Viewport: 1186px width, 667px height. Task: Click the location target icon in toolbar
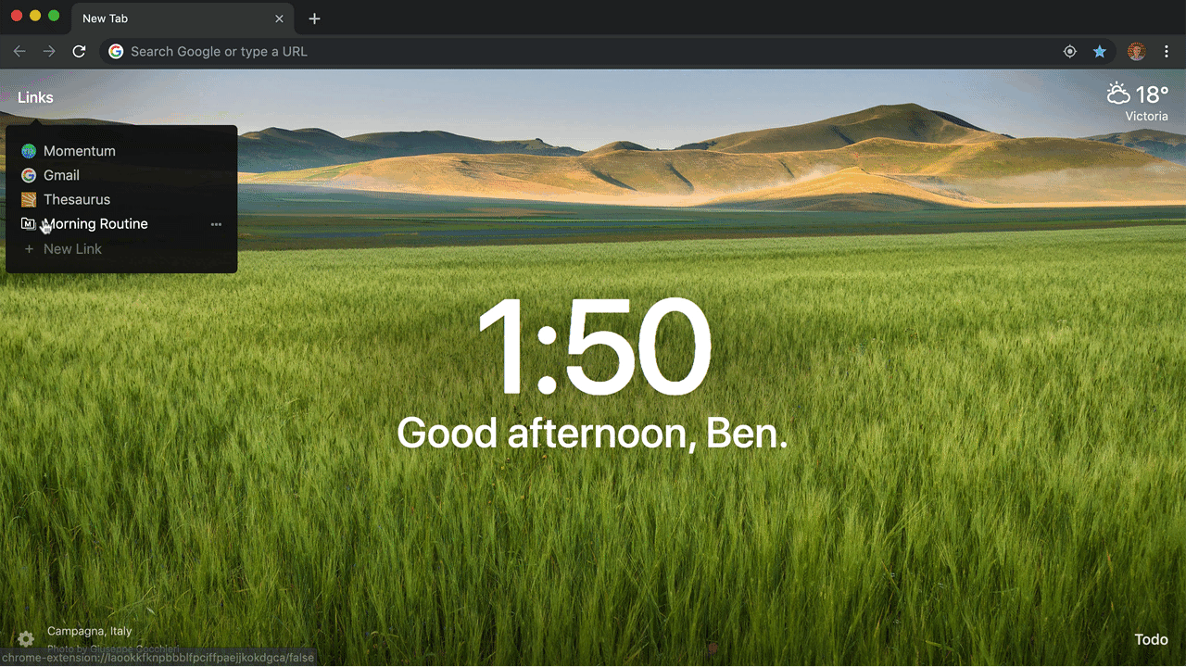point(1070,52)
